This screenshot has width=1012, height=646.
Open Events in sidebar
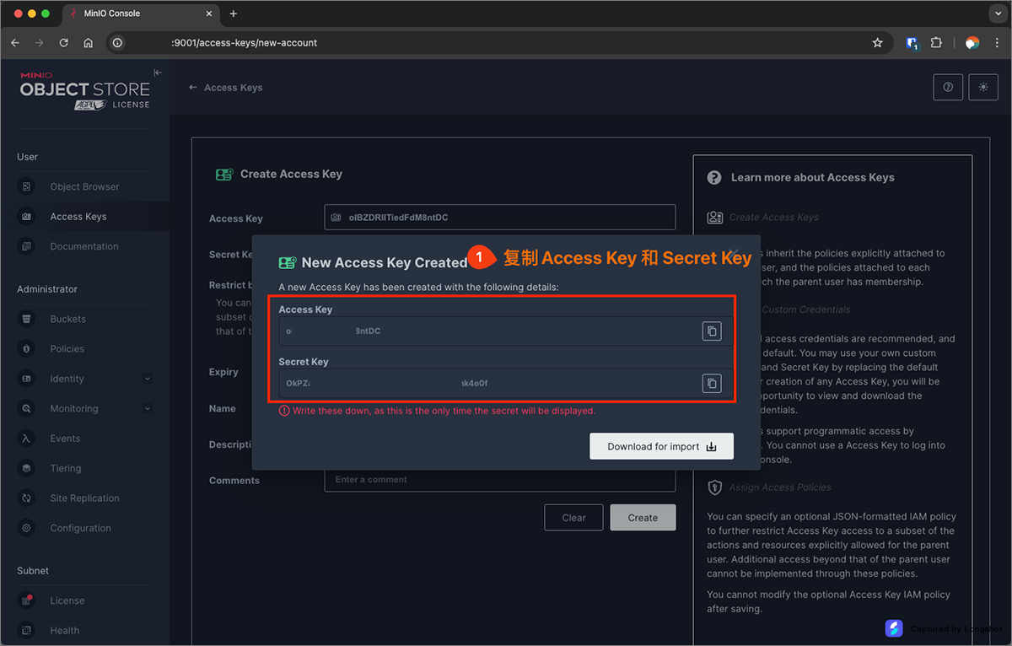click(65, 439)
